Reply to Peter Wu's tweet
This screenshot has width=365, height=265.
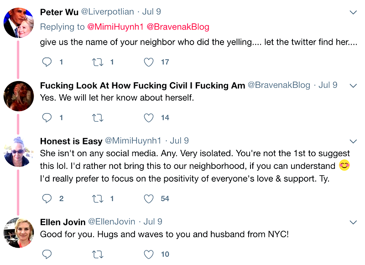(47, 62)
